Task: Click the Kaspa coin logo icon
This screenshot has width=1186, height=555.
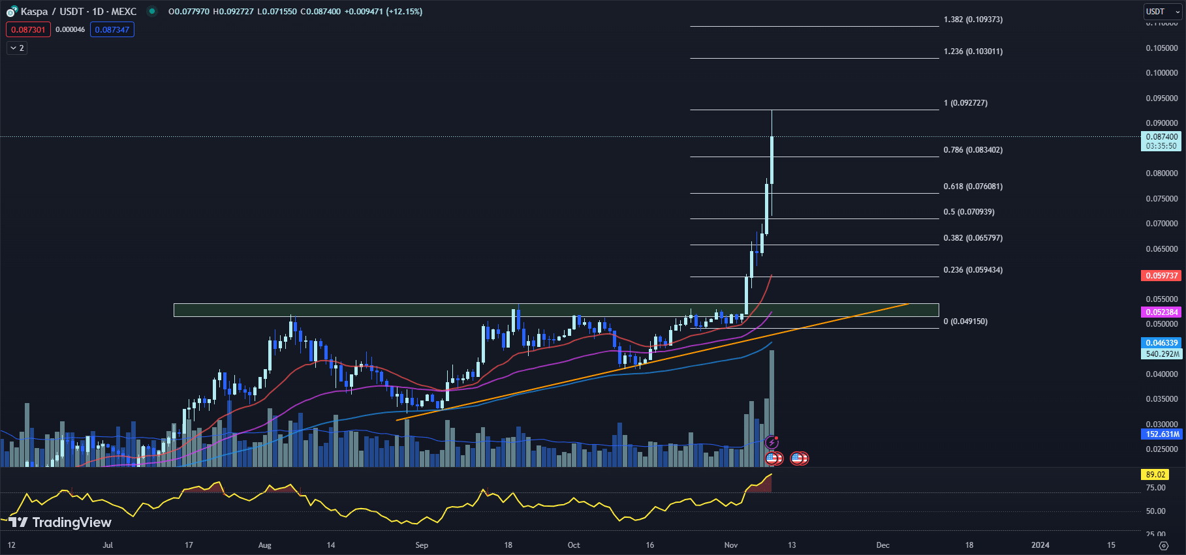Action: (12, 12)
